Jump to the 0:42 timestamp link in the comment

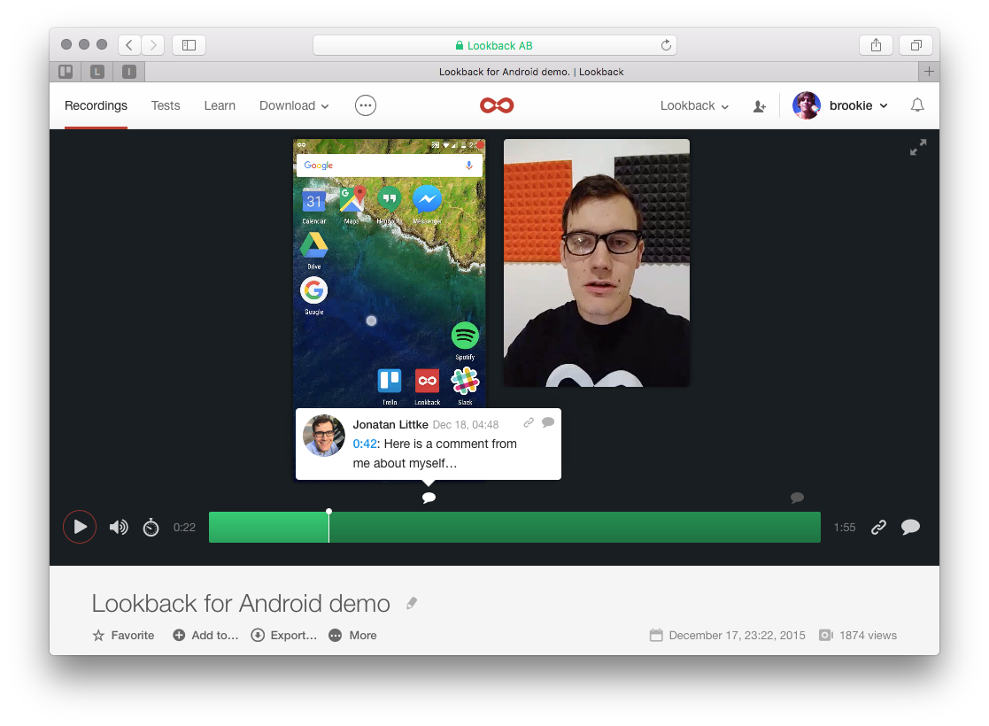click(364, 444)
